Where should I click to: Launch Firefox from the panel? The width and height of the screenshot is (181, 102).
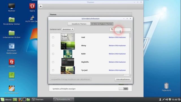click(20, 99)
